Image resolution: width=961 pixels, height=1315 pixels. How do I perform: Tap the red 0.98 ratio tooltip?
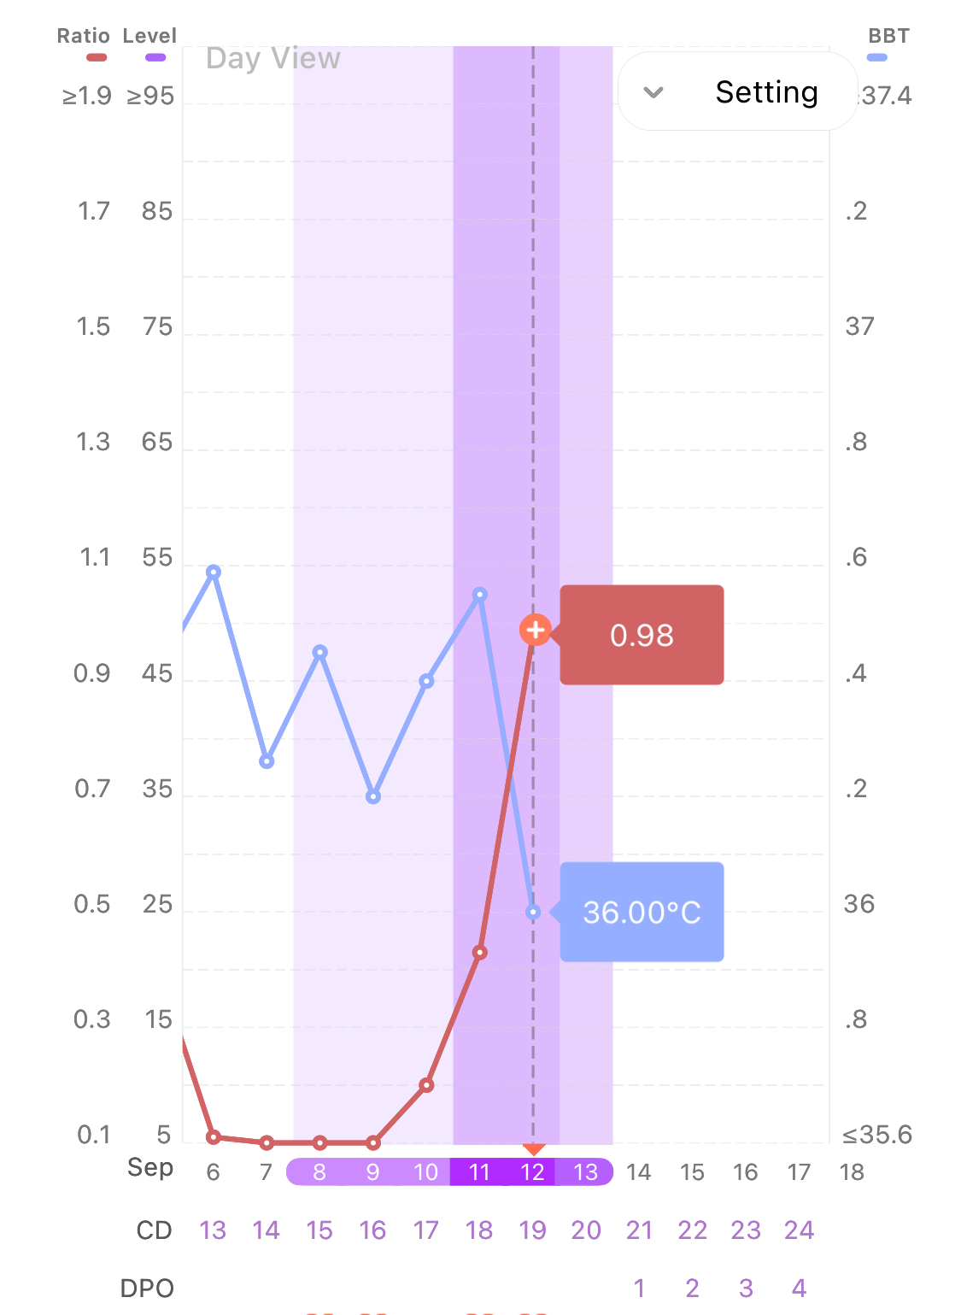pos(642,635)
